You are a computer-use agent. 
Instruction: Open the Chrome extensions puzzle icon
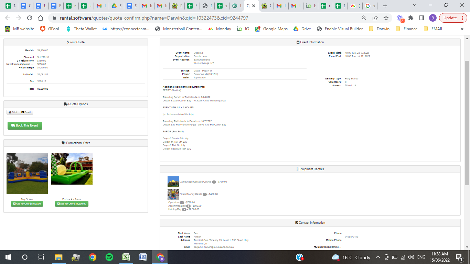pyautogui.click(x=411, y=18)
